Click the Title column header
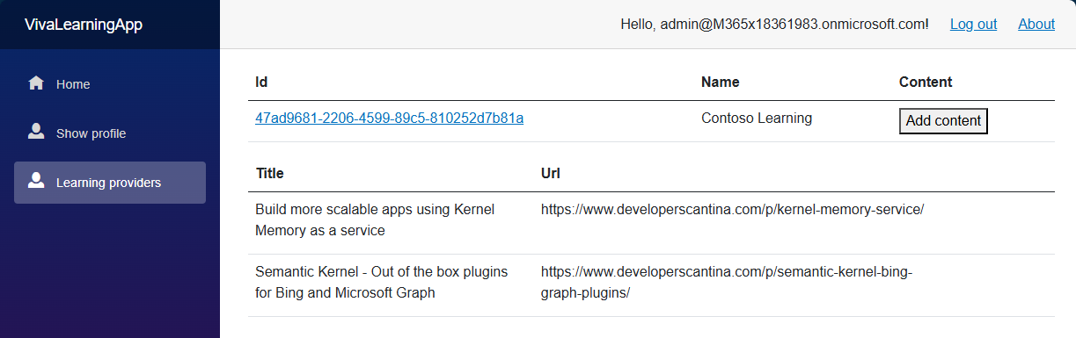The width and height of the screenshot is (1076, 338). (269, 173)
